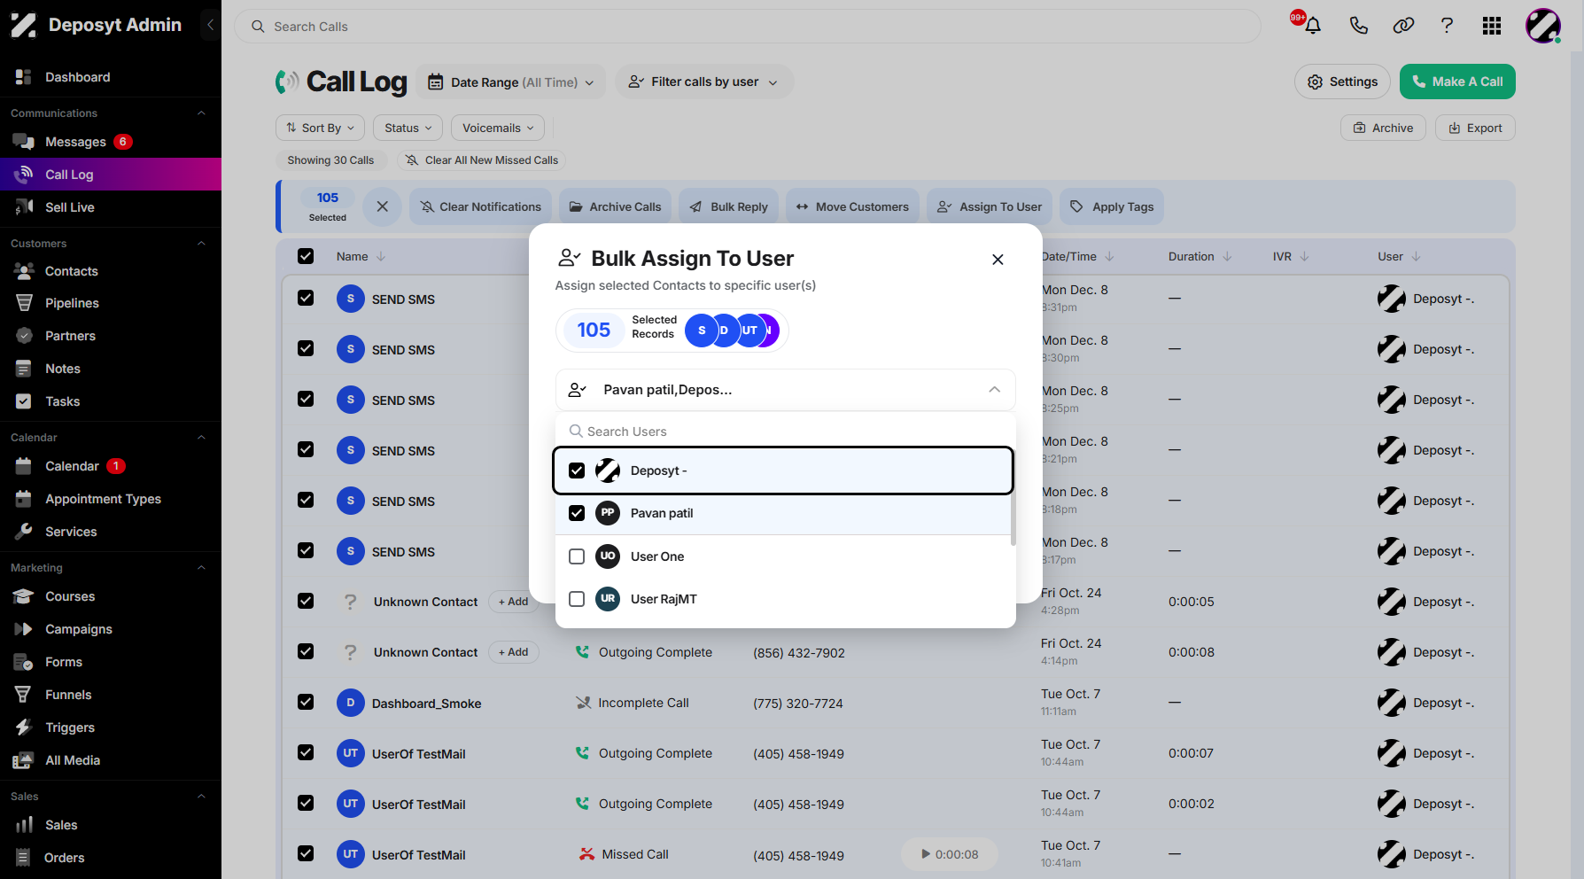
Task: Click Move Customers action
Action: (x=852, y=206)
